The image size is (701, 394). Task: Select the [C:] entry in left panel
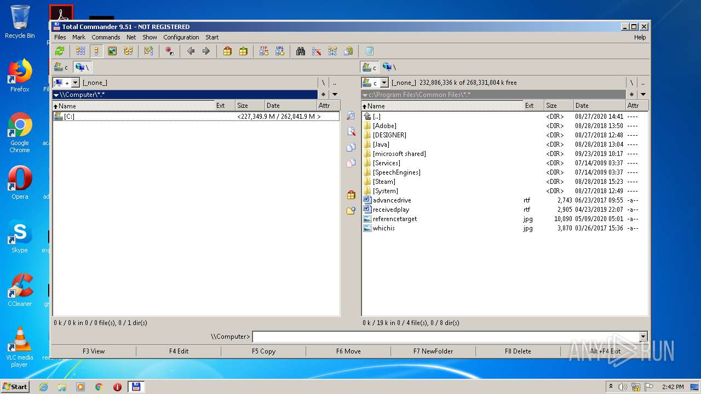click(x=196, y=117)
